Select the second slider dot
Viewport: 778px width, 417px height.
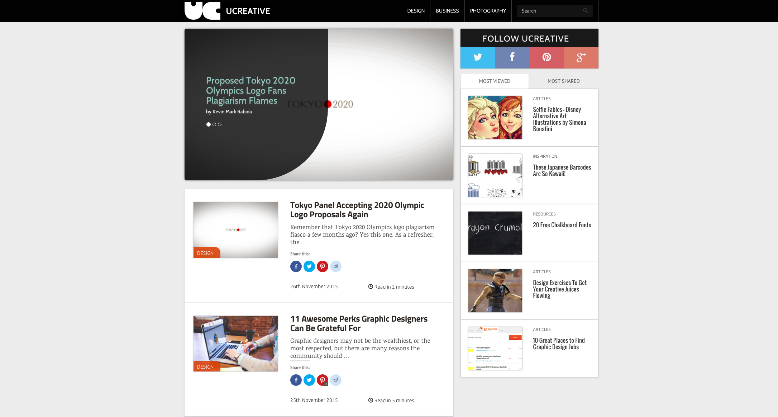(x=214, y=124)
